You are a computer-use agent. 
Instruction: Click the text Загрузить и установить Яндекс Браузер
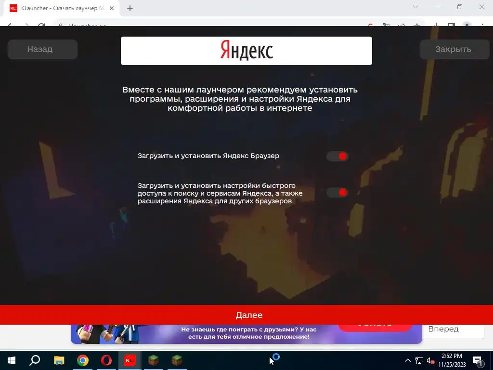(x=208, y=156)
